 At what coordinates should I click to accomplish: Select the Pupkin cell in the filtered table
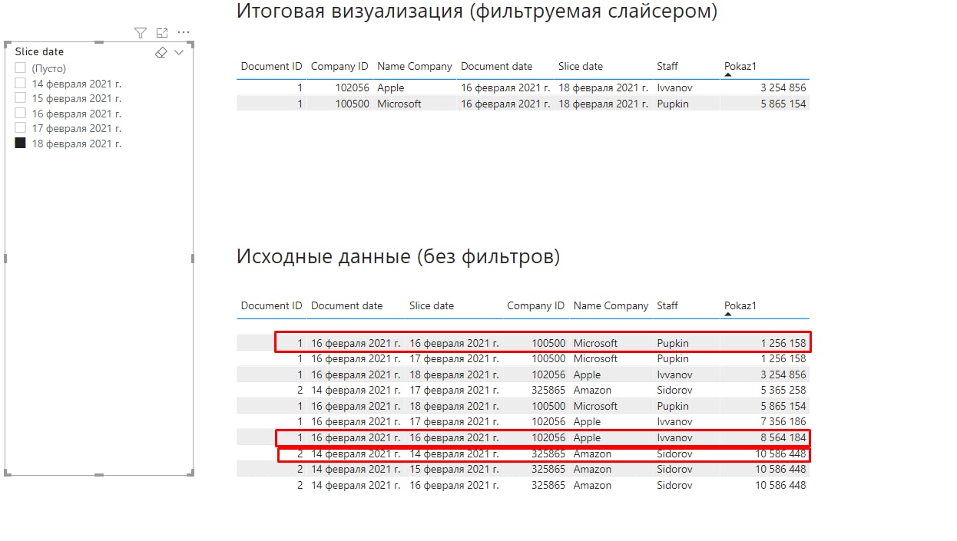coord(673,104)
